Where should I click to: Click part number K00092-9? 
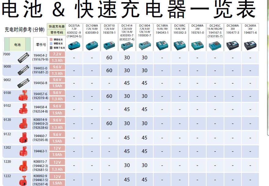click(40, 176)
